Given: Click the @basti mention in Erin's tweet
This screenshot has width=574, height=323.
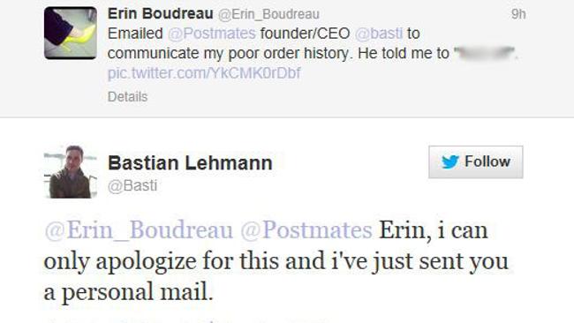Looking at the screenshot, I should pos(379,34).
